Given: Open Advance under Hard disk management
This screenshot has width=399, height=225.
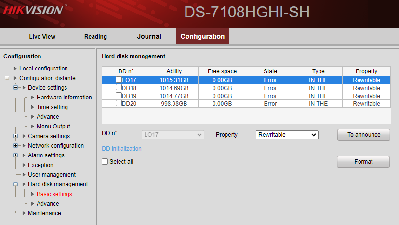Looking at the screenshot, I should (48, 204).
